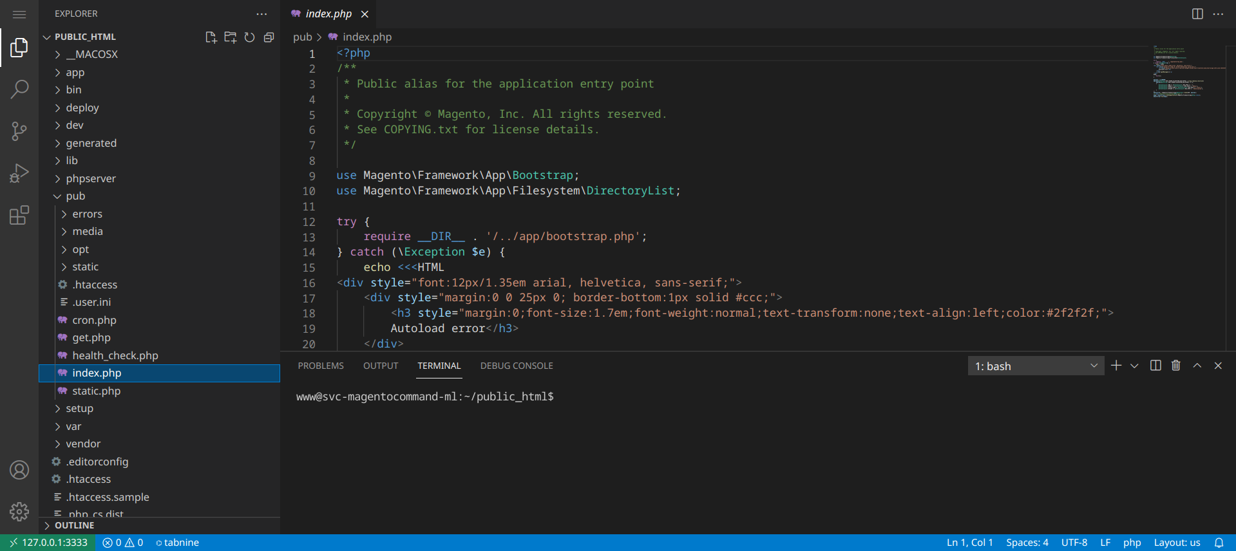Viewport: 1236px width, 551px height.
Task: Open the Extensions view
Action: point(19,215)
